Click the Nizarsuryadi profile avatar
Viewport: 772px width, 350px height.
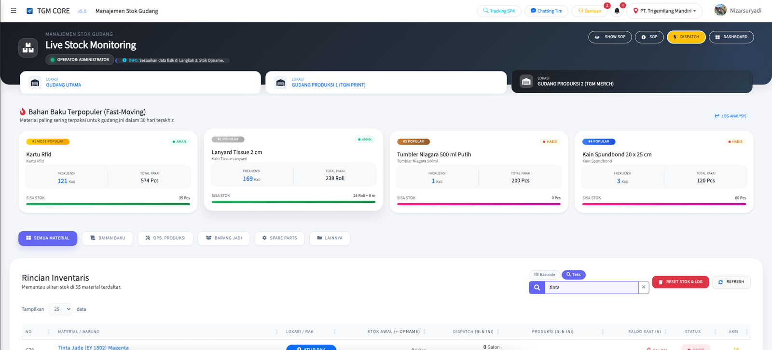(x=720, y=10)
